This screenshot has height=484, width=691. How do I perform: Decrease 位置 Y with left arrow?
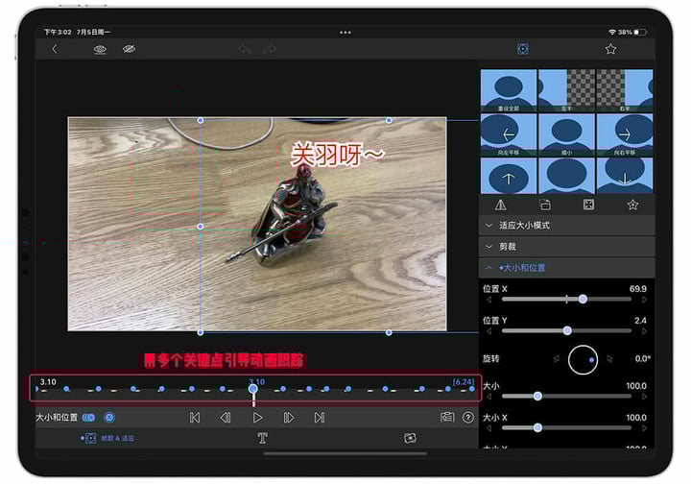488,331
